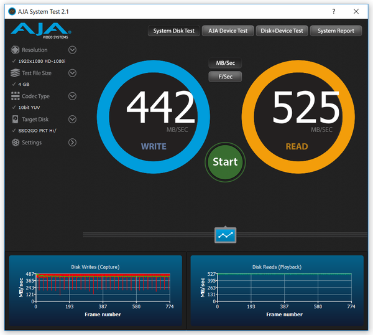Screen dimensions: 373x335
Task: Open the System Report tab
Action: point(336,31)
